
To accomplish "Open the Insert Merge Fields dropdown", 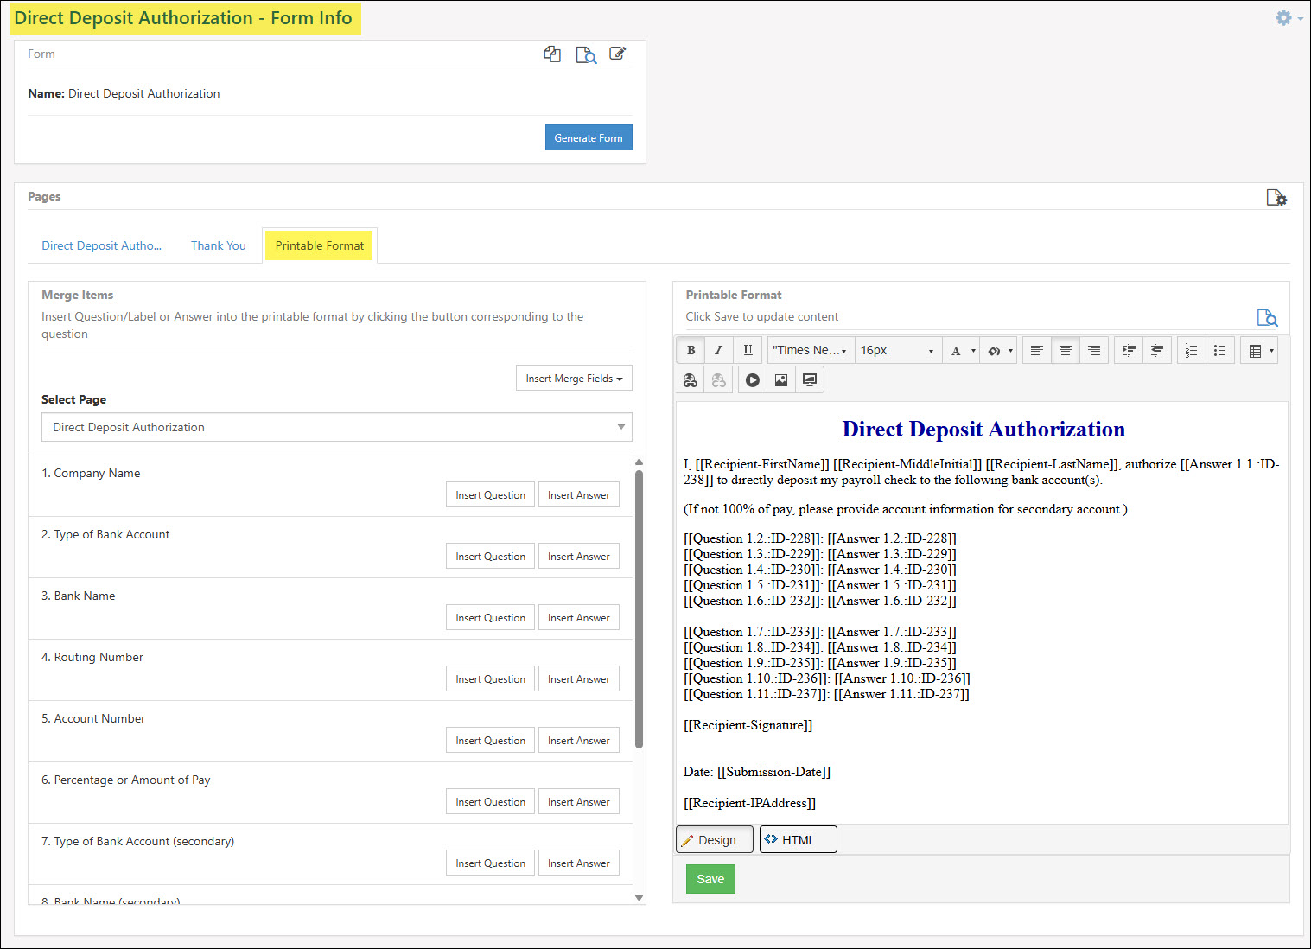I will pyautogui.click(x=574, y=379).
